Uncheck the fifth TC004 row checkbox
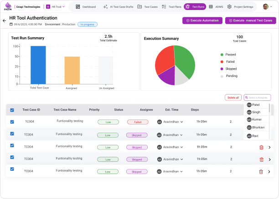This screenshot has height=199, width=279. [12, 169]
